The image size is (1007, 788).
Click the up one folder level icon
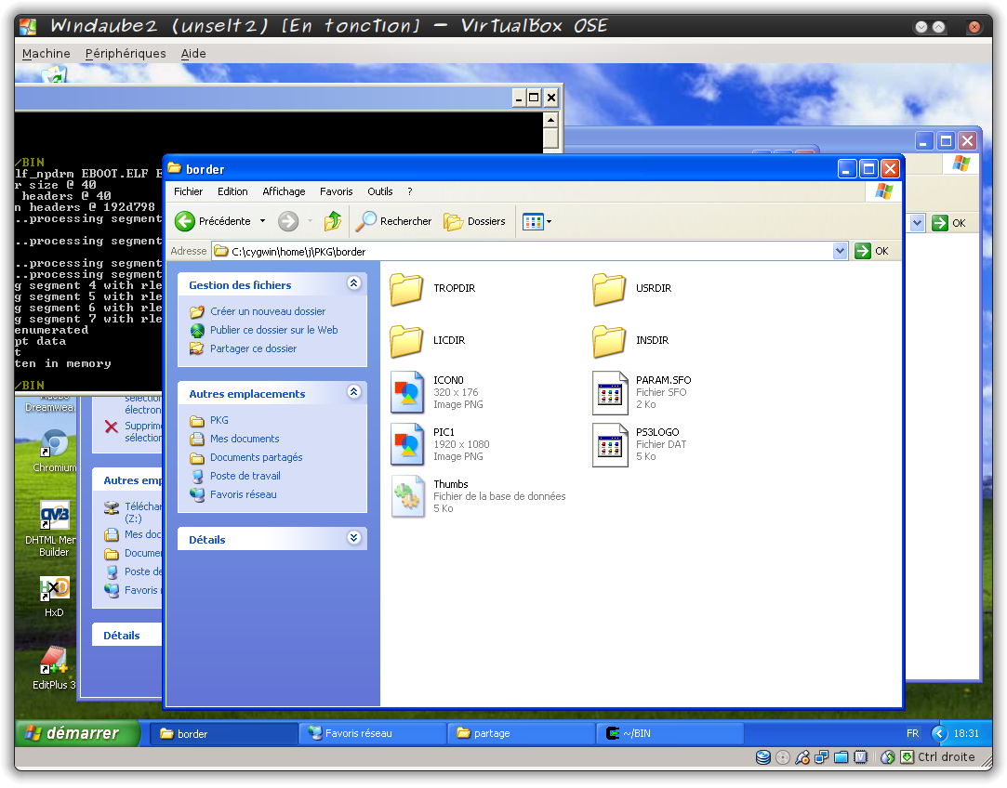[x=333, y=221]
